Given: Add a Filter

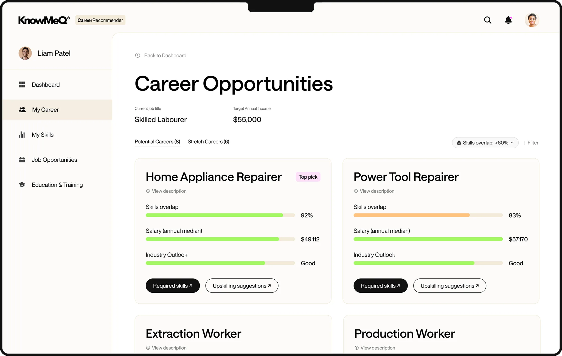Looking at the screenshot, I should coord(530,143).
